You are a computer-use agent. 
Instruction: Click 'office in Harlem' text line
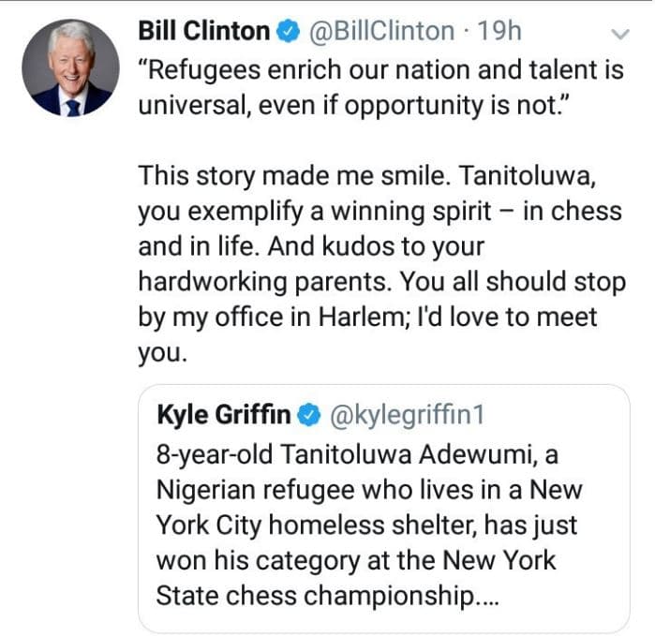[x=367, y=318]
